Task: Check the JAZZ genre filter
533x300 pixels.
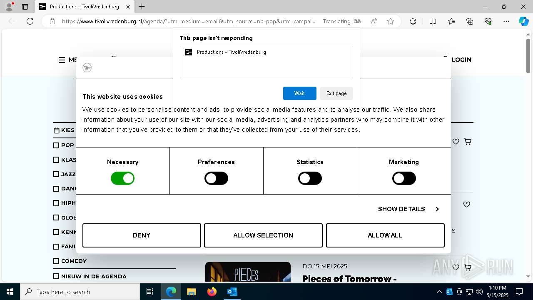Action: [x=56, y=174]
